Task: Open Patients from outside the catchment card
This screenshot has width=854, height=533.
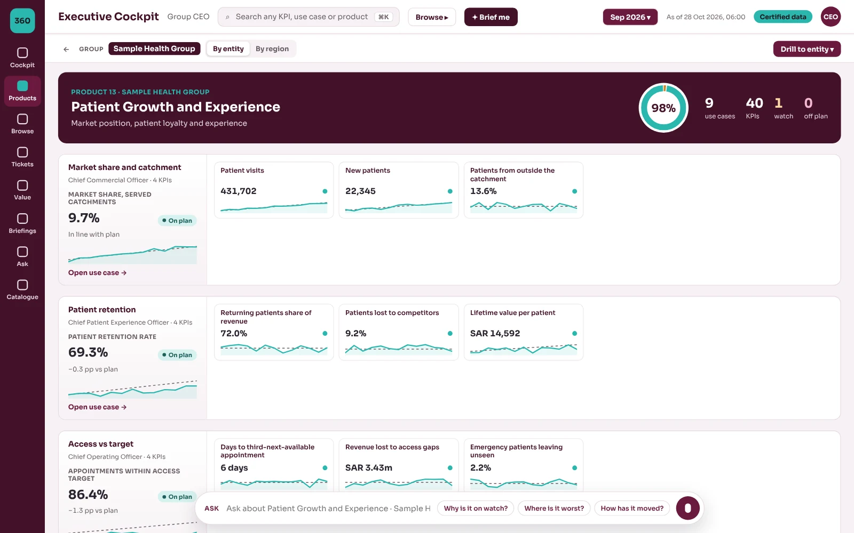Action: tap(524, 190)
